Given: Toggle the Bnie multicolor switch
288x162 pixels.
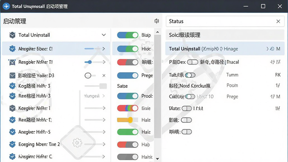Looking at the screenshot, I should click(128, 108).
